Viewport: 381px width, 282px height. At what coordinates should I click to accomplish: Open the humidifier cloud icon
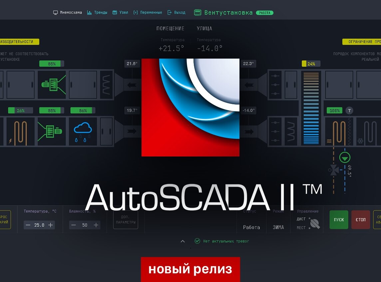[x=83, y=132]
